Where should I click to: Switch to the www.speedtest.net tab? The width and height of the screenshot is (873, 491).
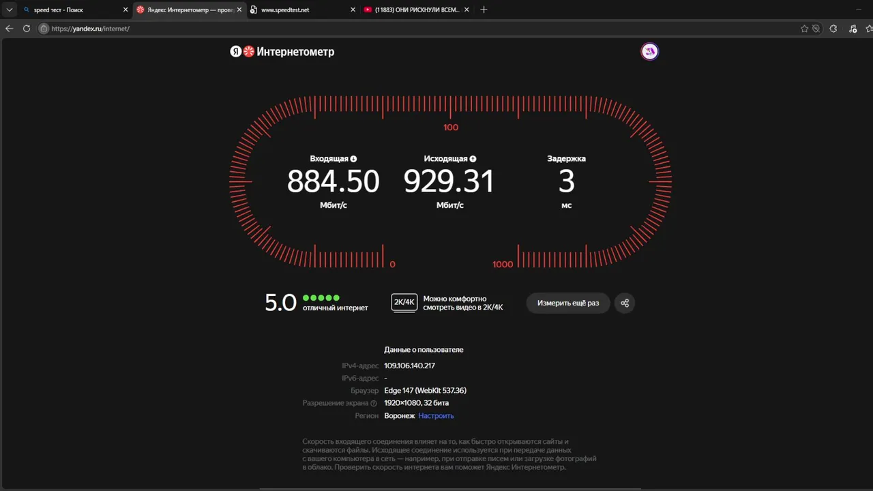point(302,10)
